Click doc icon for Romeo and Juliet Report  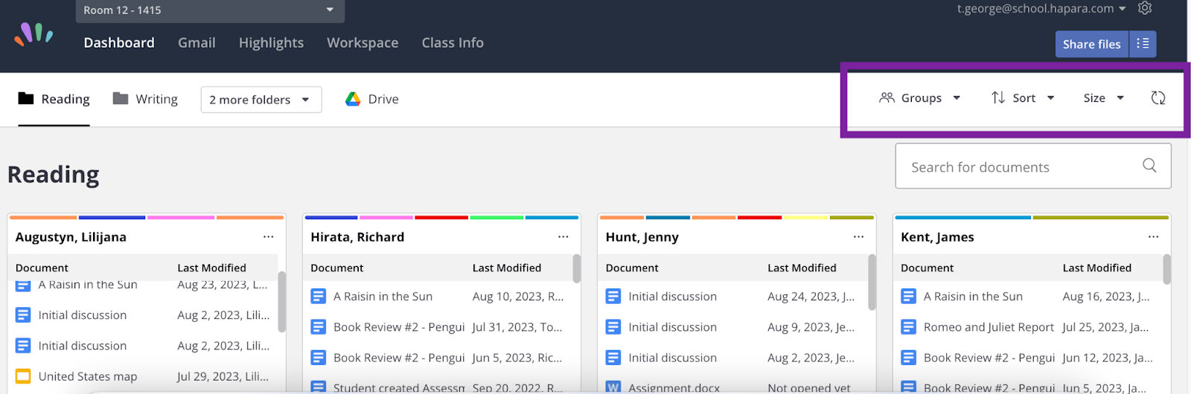909,327
